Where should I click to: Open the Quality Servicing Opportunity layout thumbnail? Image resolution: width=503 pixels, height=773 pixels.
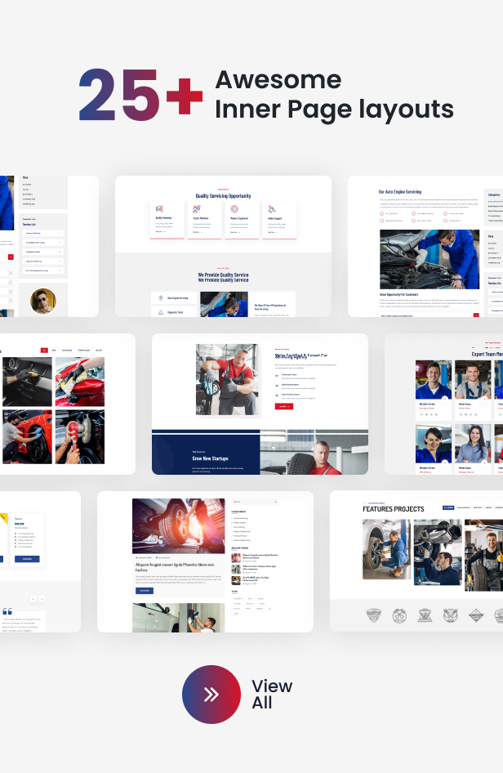[223, 246]
